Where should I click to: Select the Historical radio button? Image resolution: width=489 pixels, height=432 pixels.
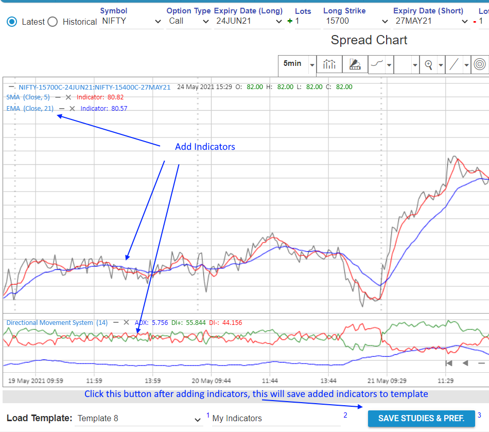tap(53, 22)
